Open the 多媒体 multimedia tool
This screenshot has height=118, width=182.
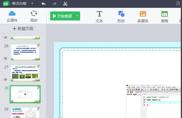[x=143, y=17]
